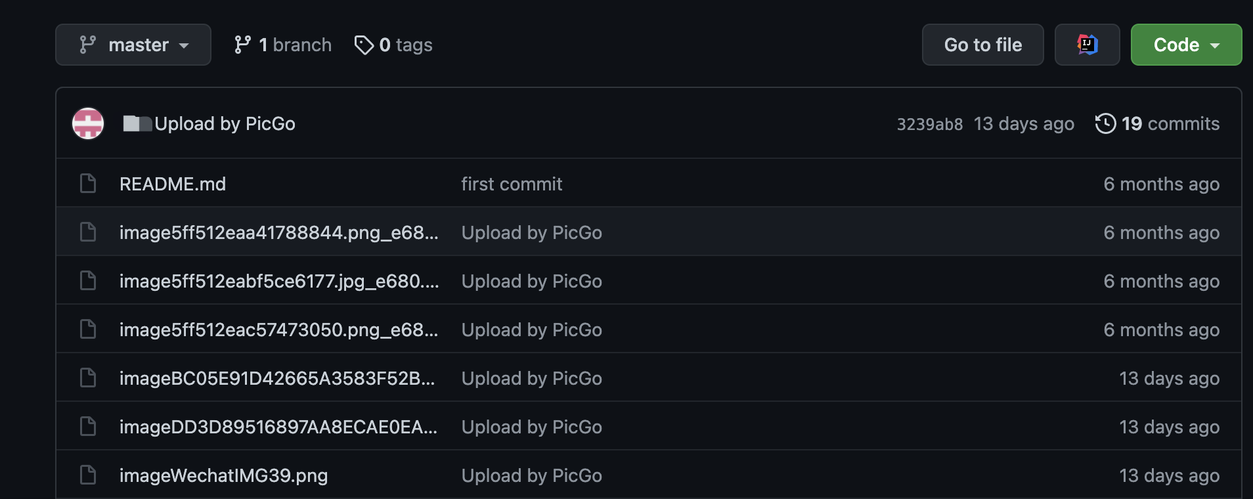Open in JetBrains IDE icon button
This screenshot has width=1253, height=499.
point(1087,45)
